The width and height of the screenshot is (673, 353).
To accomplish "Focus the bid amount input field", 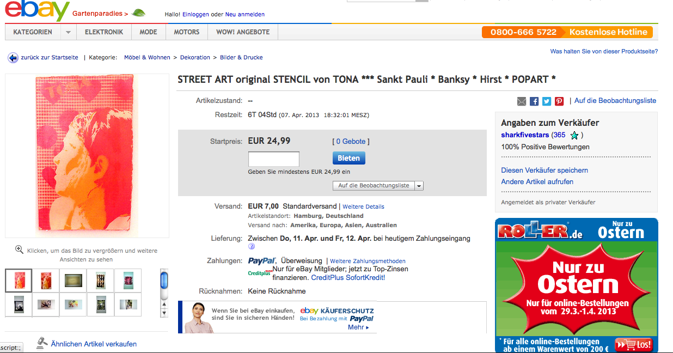I will click(x=274, y=159).
